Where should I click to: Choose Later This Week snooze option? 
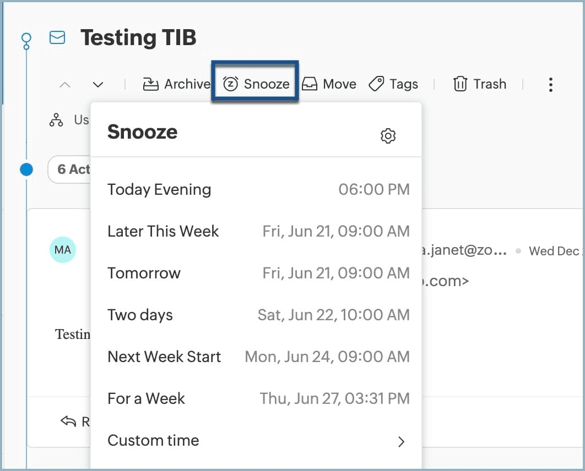point(163,231)
